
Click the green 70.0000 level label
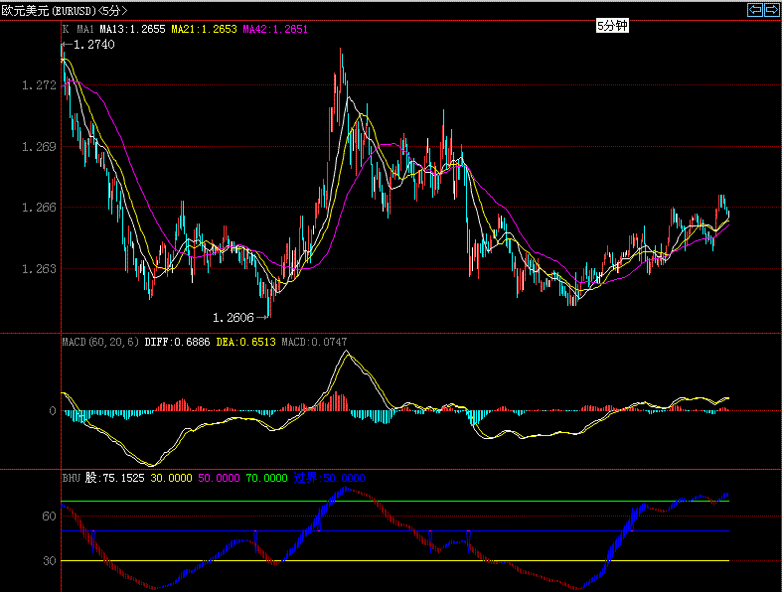266,478
